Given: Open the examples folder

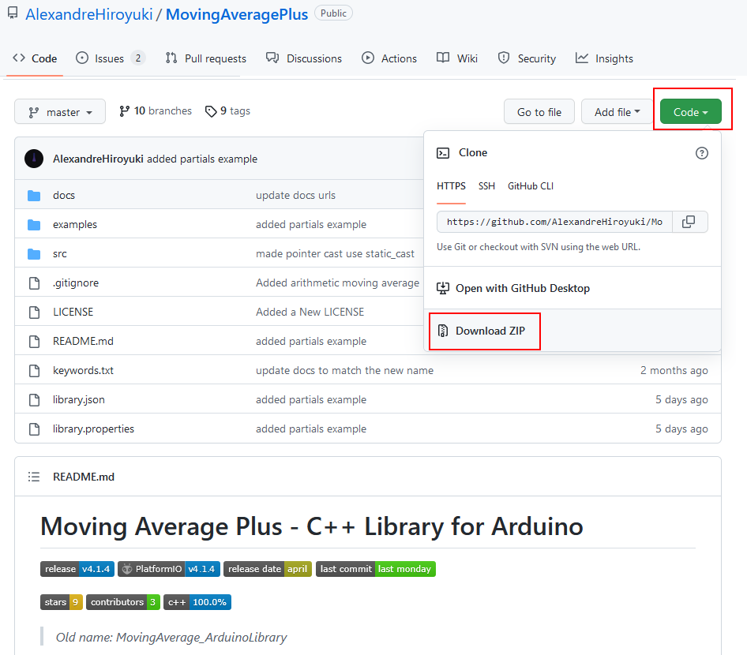Looking at the screenshot, I should [x=75, y=225].
